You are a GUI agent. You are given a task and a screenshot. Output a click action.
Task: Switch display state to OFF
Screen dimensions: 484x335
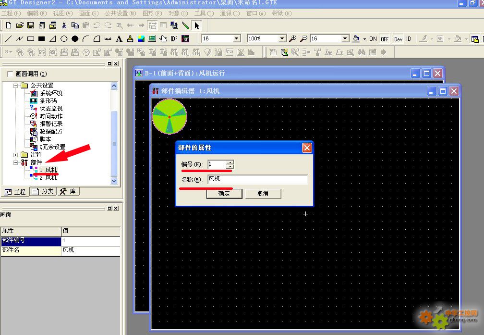point(385,39)
